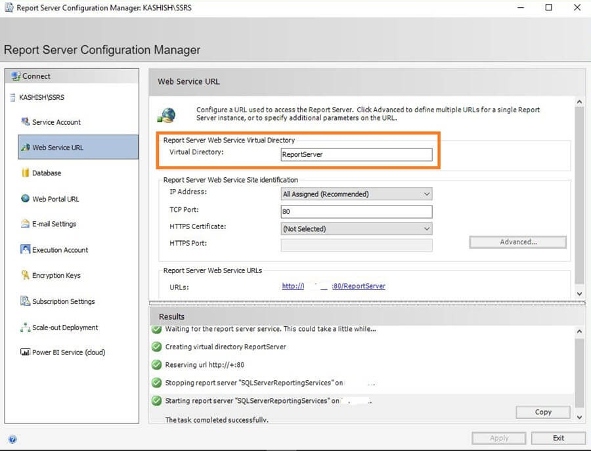This screenshot has height=451, width=591.
Task: Click the Subscription Settings icon
Action: pos(25,301)
